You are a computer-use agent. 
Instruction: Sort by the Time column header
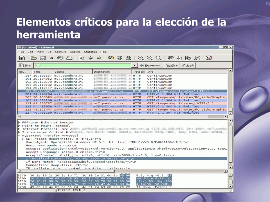[42, 72]
